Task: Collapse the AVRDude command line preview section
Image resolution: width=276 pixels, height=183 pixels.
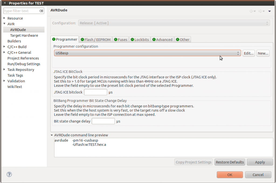Action: click(x=51, y=135)
